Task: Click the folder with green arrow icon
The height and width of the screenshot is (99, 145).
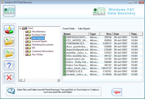Action: [9, 54]
